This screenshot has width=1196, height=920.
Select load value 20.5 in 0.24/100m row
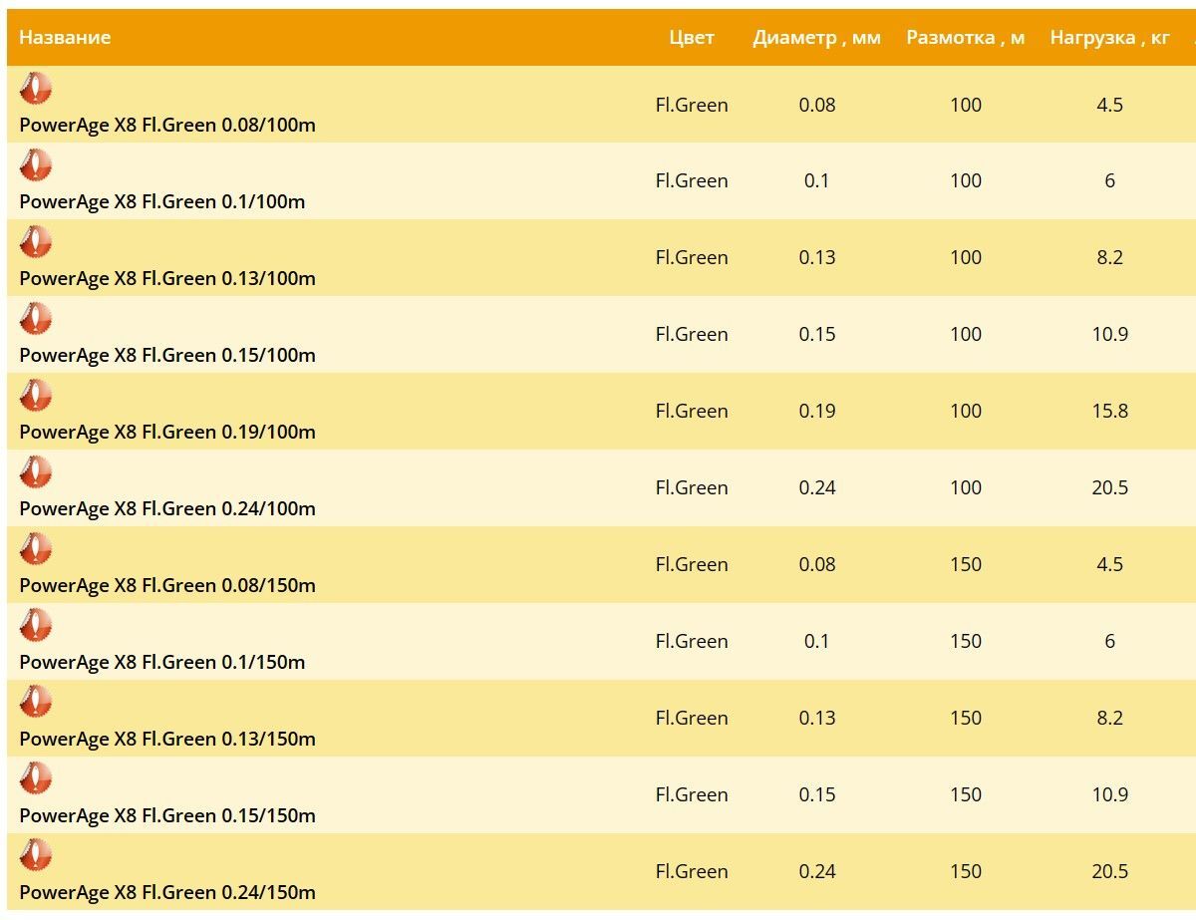tap(1110, 488)
